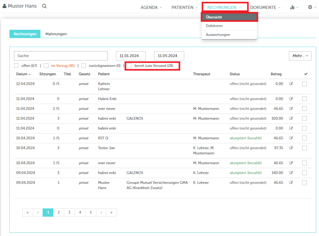Toggle the im Verzug (45) filter checkbox
Screen dimensions: 319x236
coord(46,66)
